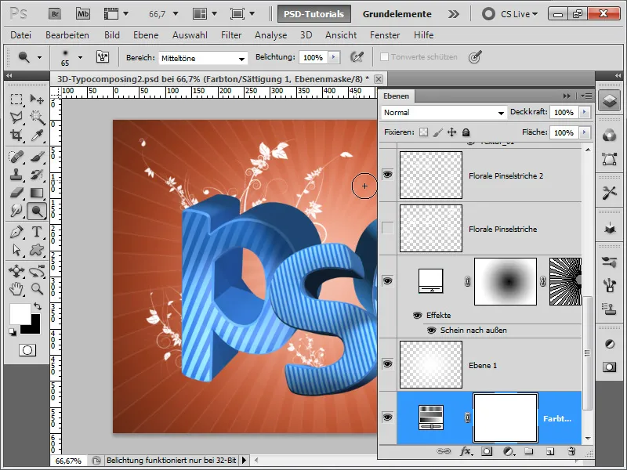Open the Bearbeiten menu
This screenshot has height=470, width=627.
pos(67,35)
